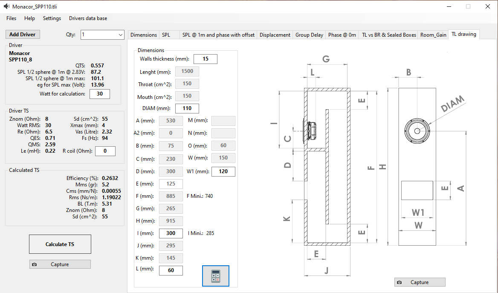
Task: Click Capture button below the TL drawing
Action: click(420, 282)
